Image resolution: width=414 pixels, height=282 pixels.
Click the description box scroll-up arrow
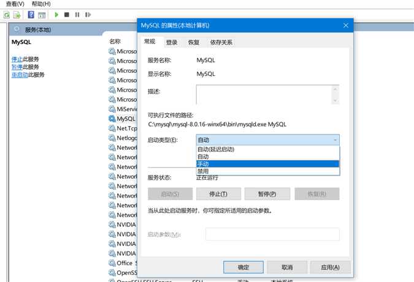(x=335, y=89)
